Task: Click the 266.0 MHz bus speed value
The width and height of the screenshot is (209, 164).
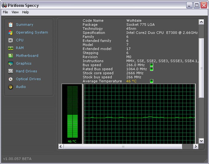Action: [136, 65]
